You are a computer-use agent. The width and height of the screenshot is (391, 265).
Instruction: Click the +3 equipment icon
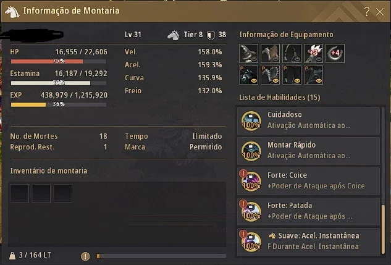coord(314,53)
